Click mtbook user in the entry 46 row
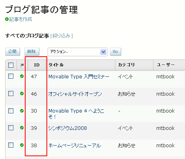Viewport: 185px width, 159px height. (x=165, y=94)
